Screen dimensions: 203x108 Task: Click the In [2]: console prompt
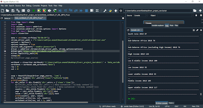pyautogui.click(x=131, y=98)
